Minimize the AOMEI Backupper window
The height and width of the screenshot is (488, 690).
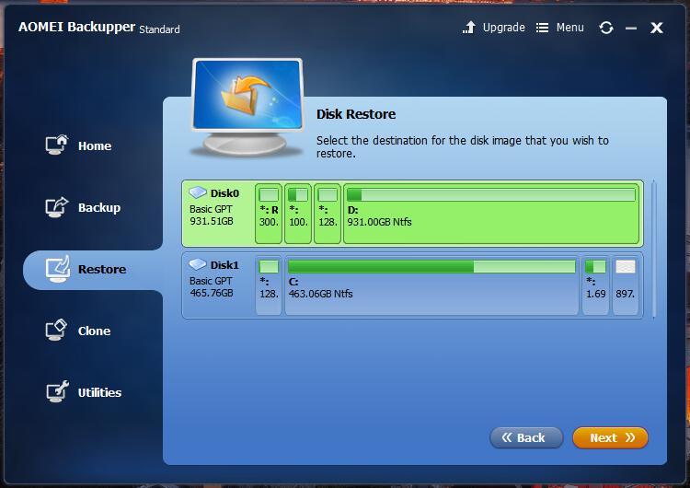coord(631,29)
